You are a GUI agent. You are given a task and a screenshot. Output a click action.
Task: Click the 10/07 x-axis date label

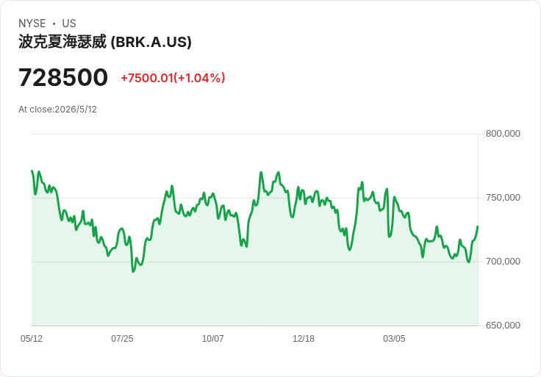pos(212,339)
